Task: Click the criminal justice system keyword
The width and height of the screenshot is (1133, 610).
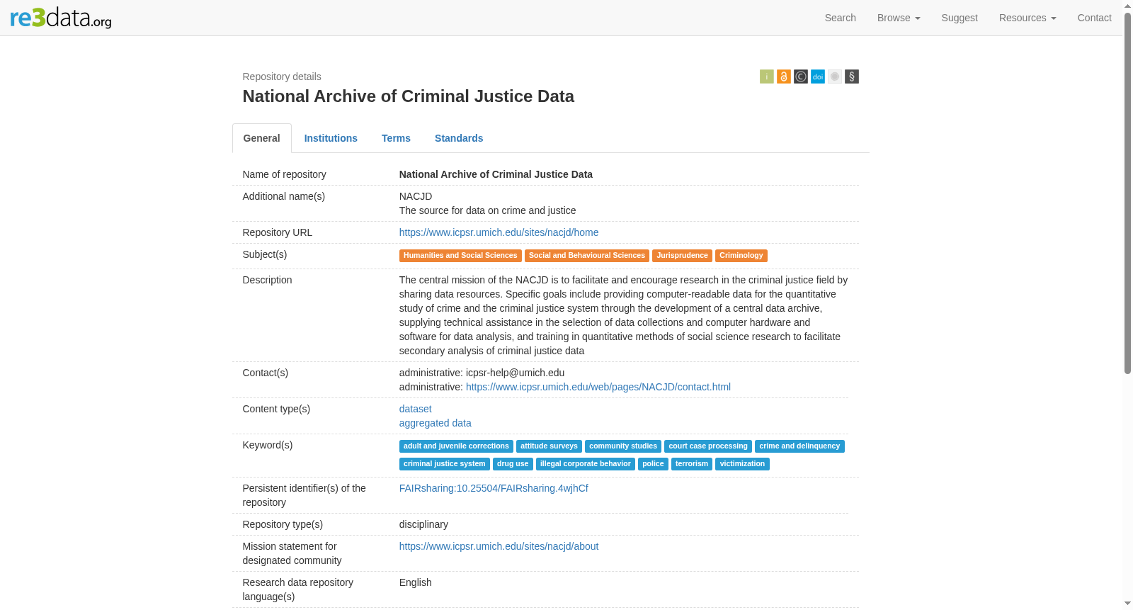Action: [x=445, y=464]
